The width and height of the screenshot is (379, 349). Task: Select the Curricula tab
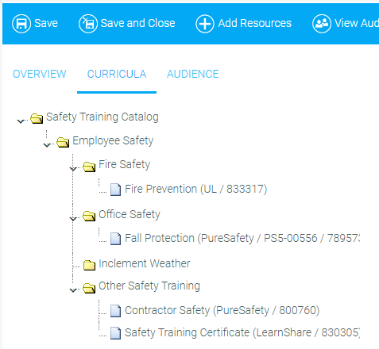click(x=117, y=74)
